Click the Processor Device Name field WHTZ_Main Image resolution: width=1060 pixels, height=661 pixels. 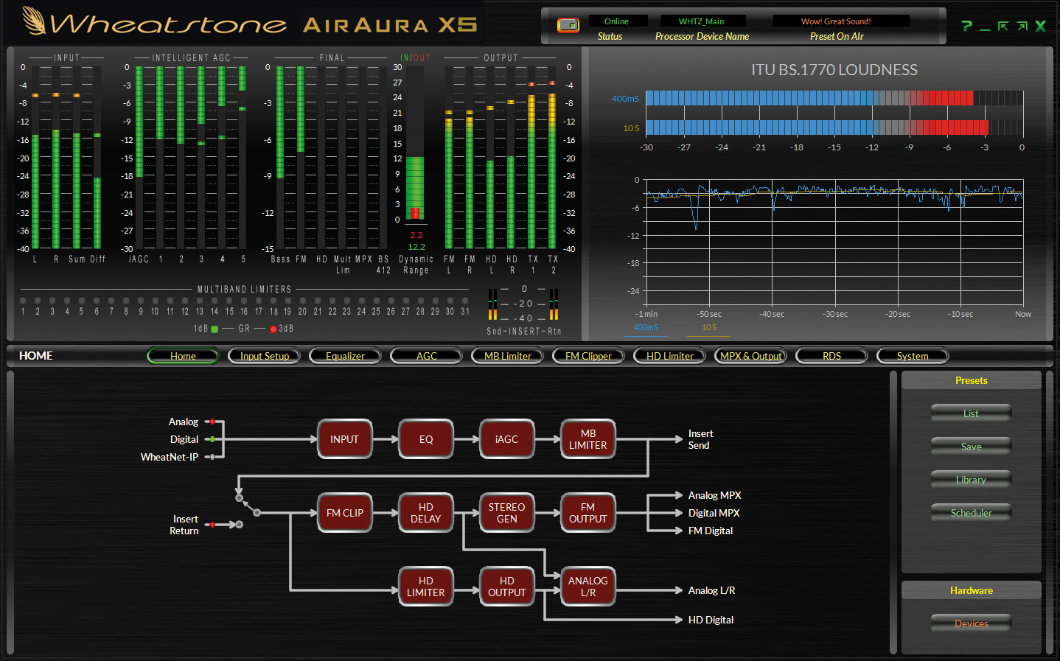[x=702, y=21]
